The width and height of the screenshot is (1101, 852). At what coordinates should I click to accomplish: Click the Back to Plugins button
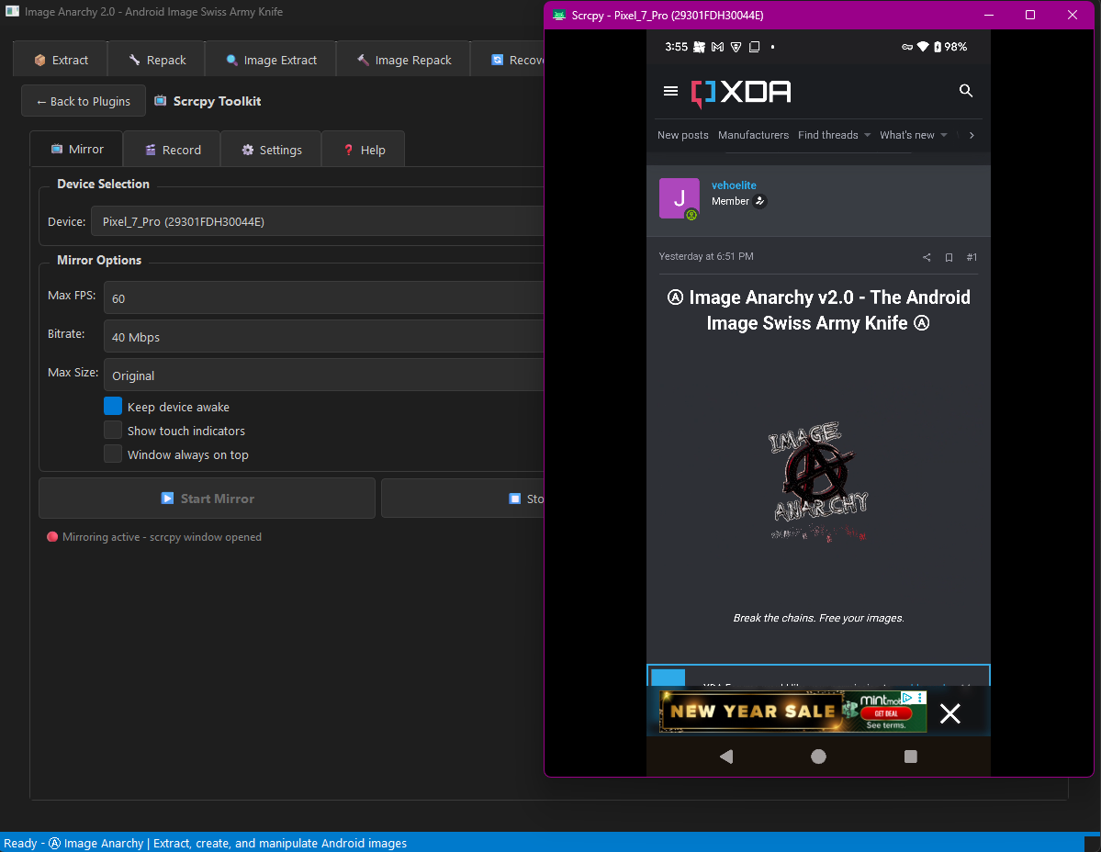[x=84, y=101]
